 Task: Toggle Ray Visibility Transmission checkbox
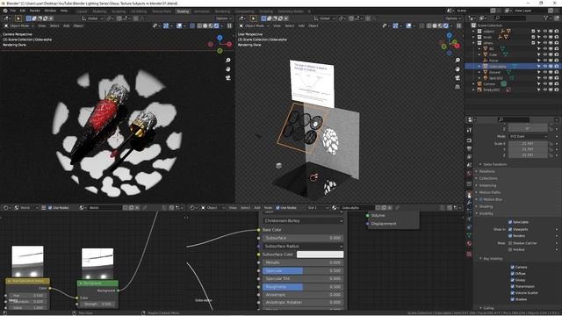pyautogui.click(x=513, y=287)
